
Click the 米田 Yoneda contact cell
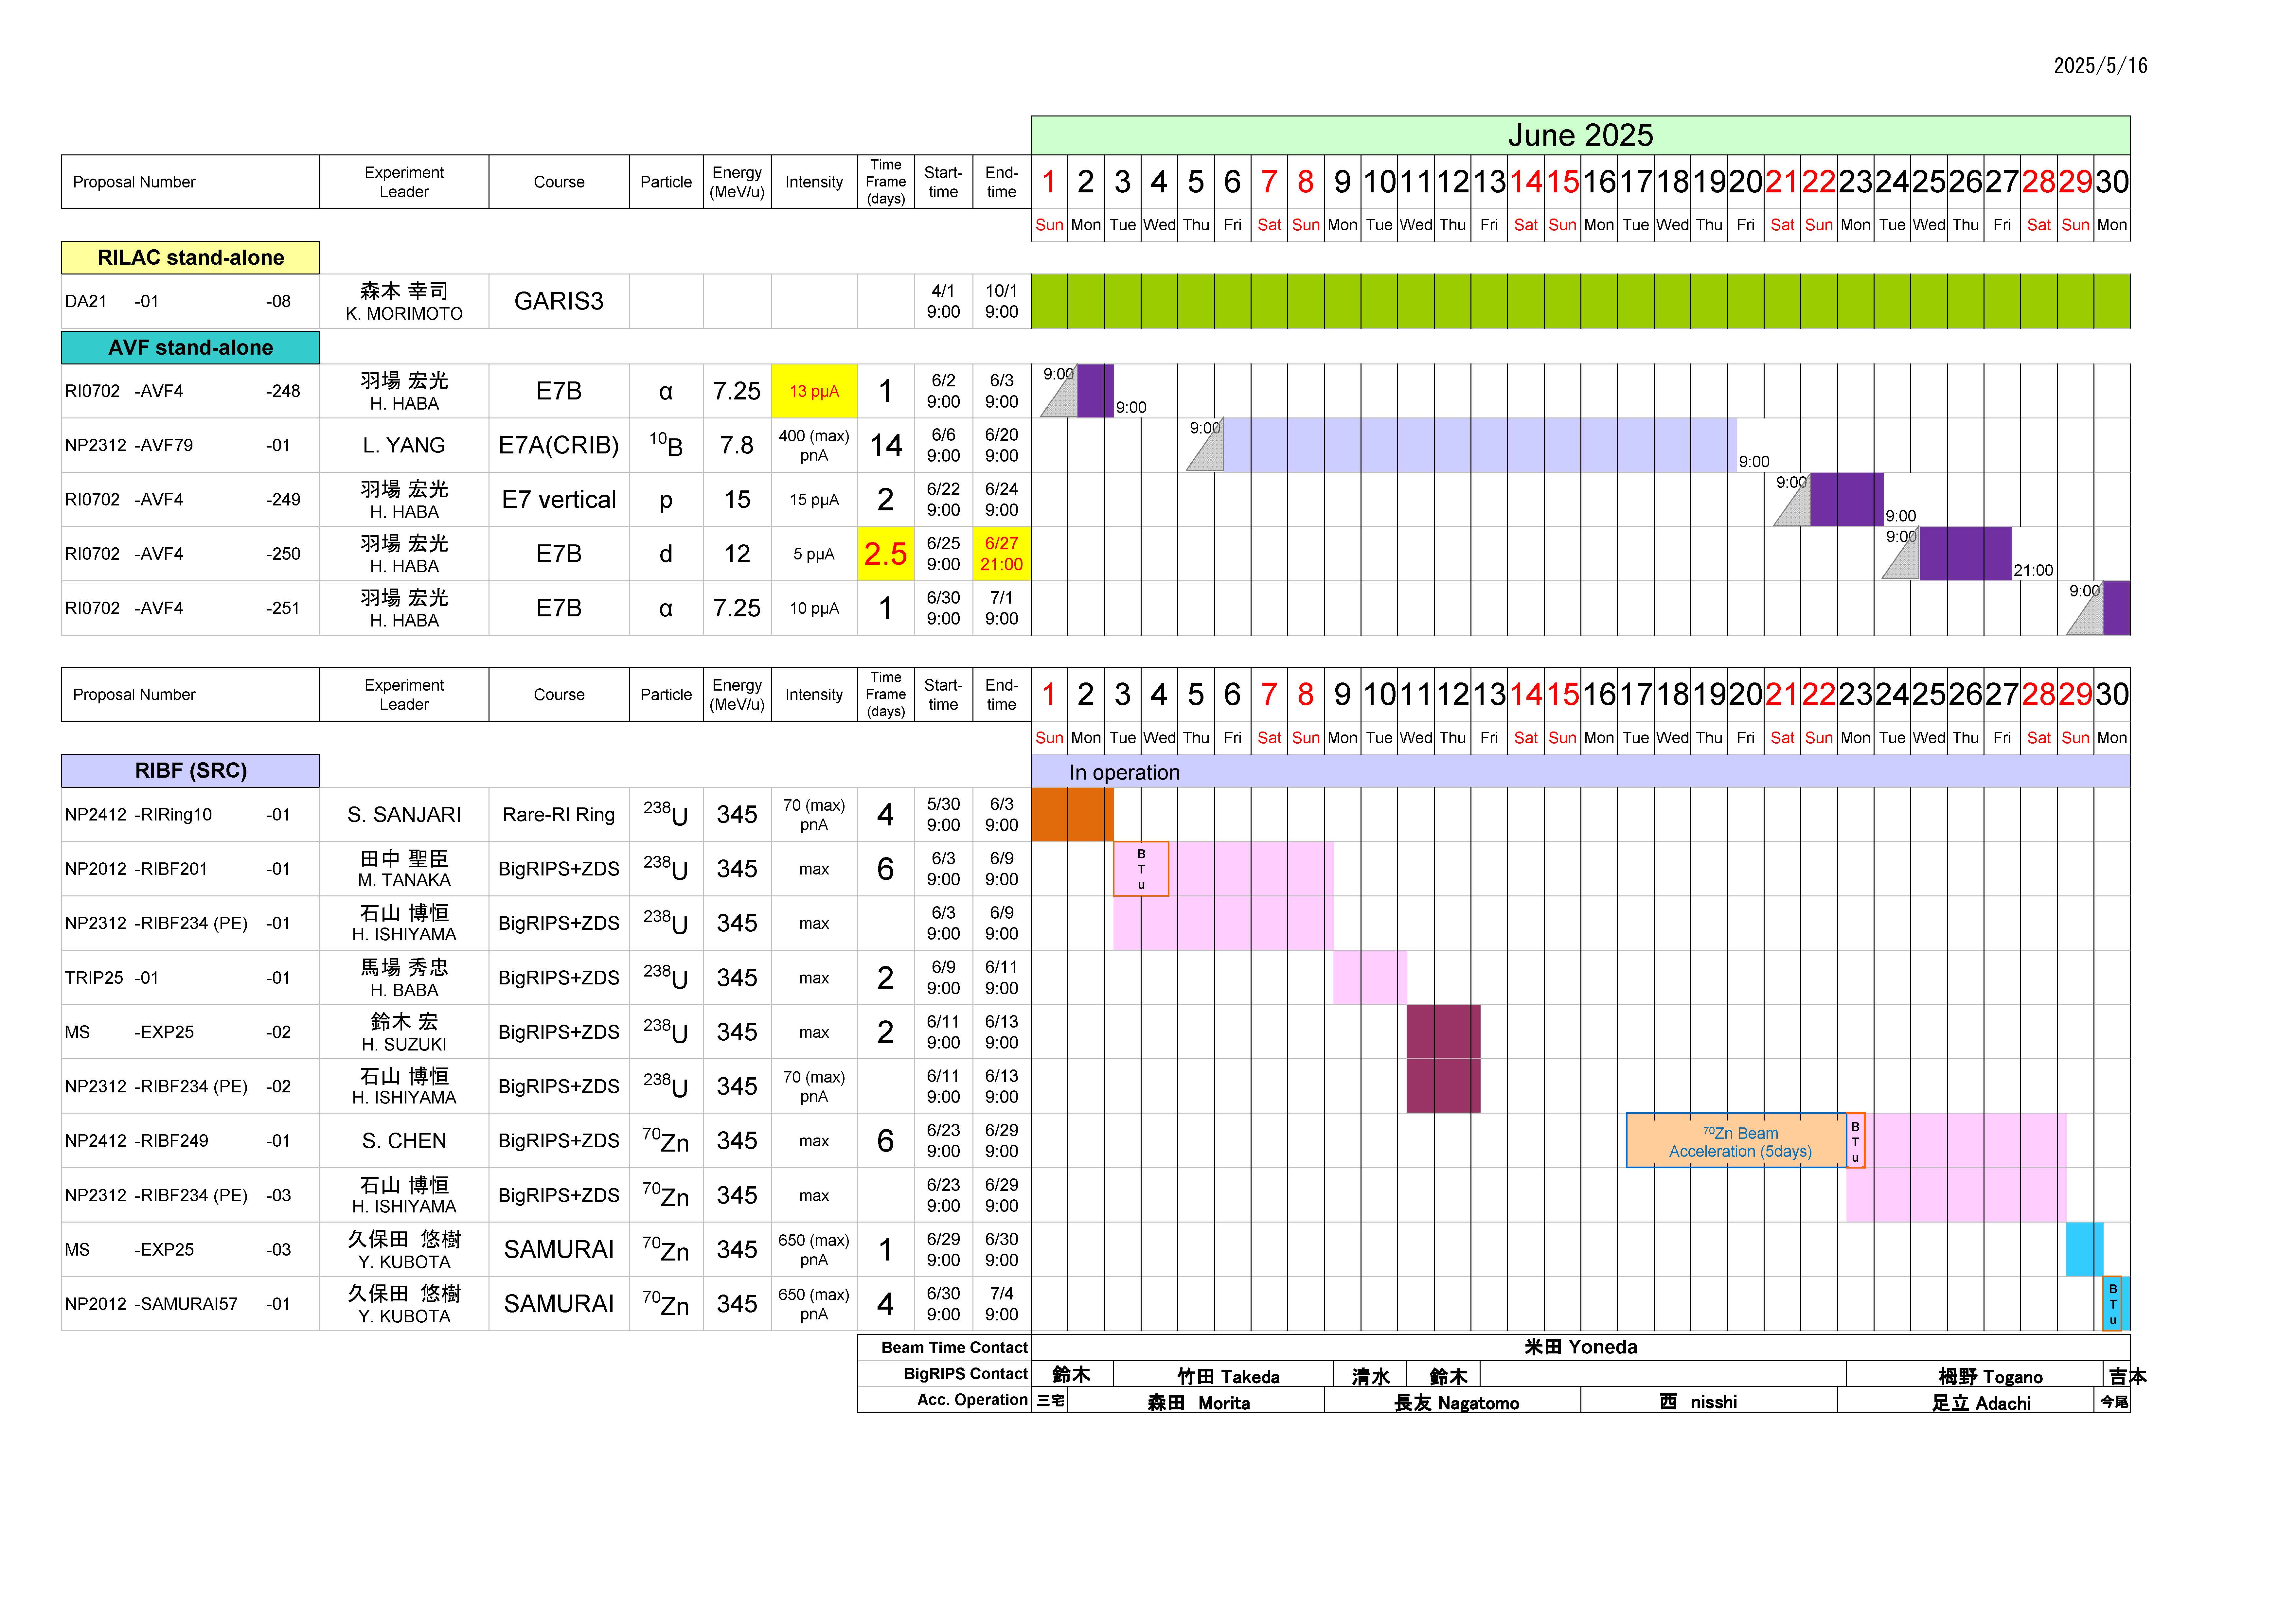tap(1580, 1347)
